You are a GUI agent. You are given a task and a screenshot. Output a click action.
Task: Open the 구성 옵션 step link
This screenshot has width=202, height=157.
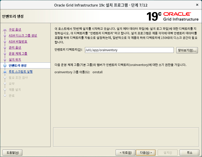[15, 29]
